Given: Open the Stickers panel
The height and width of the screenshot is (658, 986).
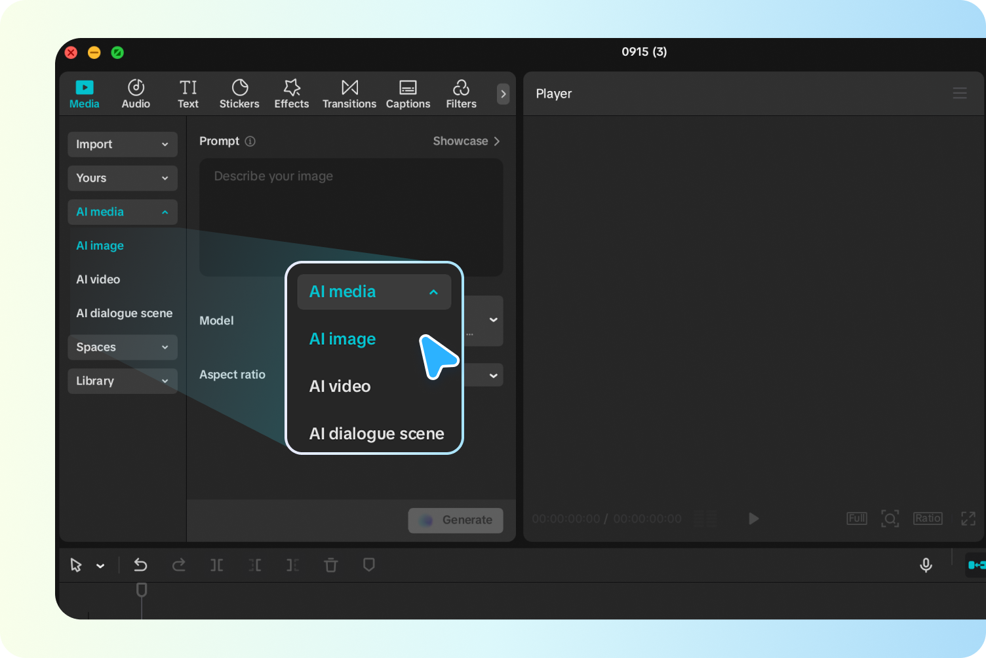Looking at the screenshot, I should click(x=239, y=94).
